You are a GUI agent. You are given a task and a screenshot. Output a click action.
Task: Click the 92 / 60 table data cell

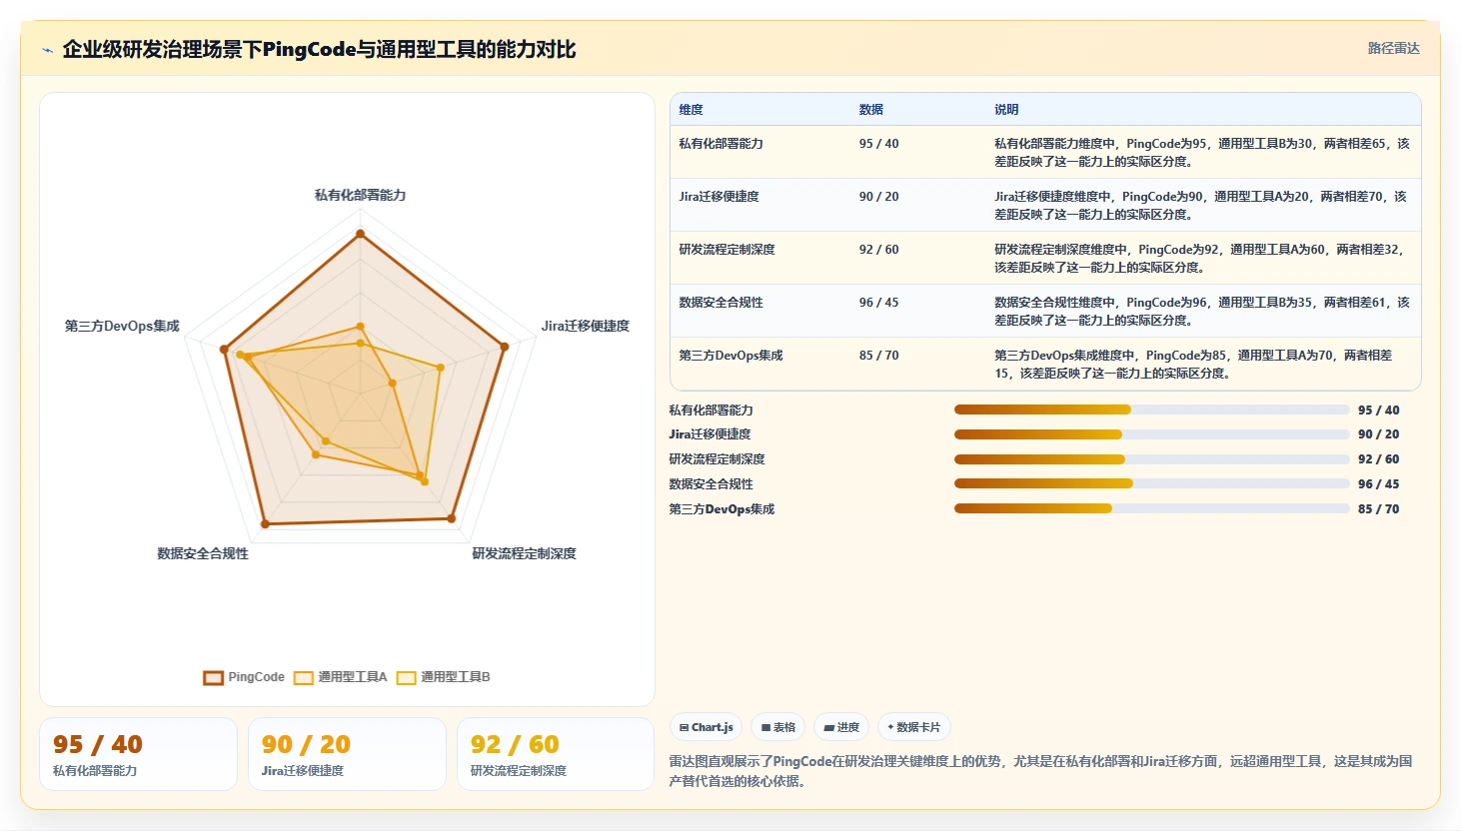tap(879, 250)
